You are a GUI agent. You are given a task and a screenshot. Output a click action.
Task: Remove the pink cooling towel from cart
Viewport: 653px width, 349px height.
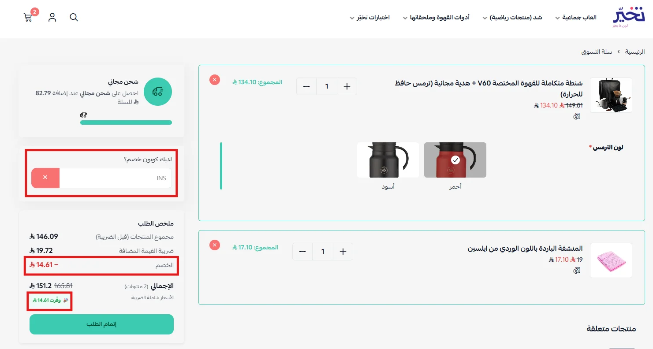click(215, 245)
